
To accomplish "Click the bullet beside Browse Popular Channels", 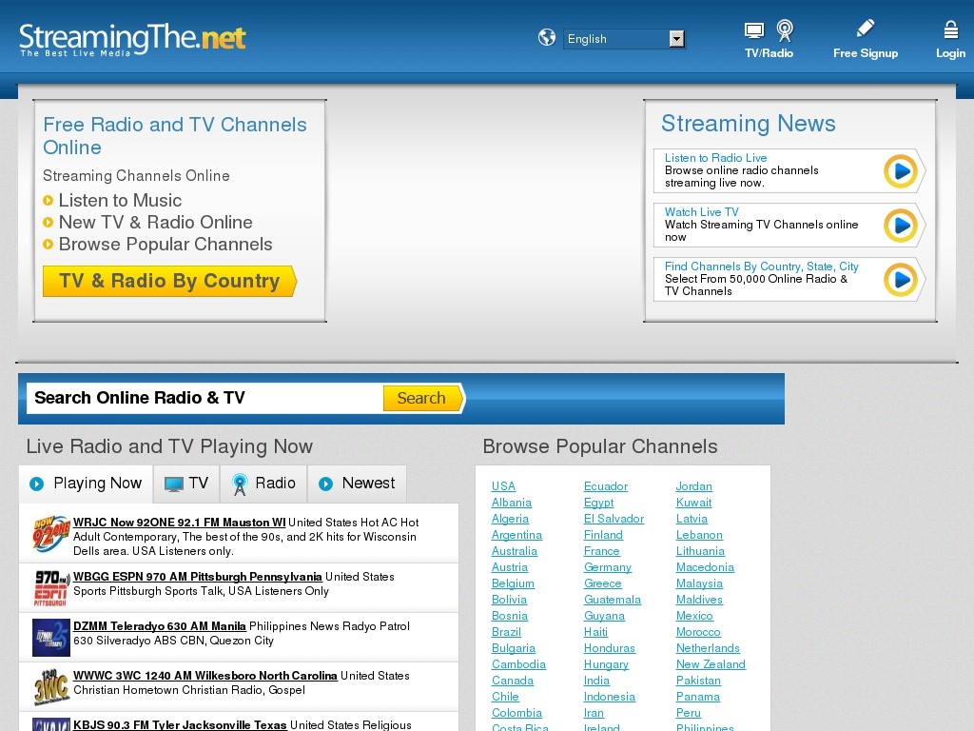I will [48, 245].
